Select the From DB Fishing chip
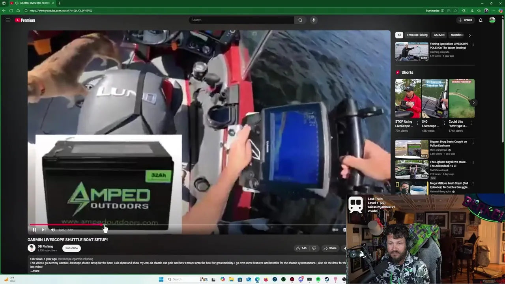This screenshot has width=505, height=284. [x=417, y=35]
